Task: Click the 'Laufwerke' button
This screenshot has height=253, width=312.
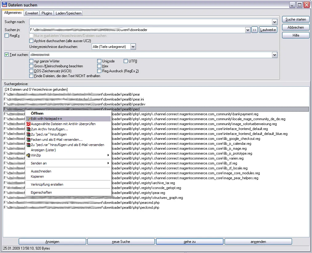Action: point(268,30)
